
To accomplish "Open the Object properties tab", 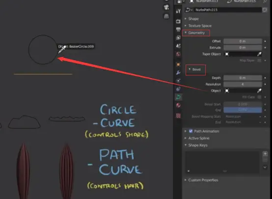I will [178, 64].
